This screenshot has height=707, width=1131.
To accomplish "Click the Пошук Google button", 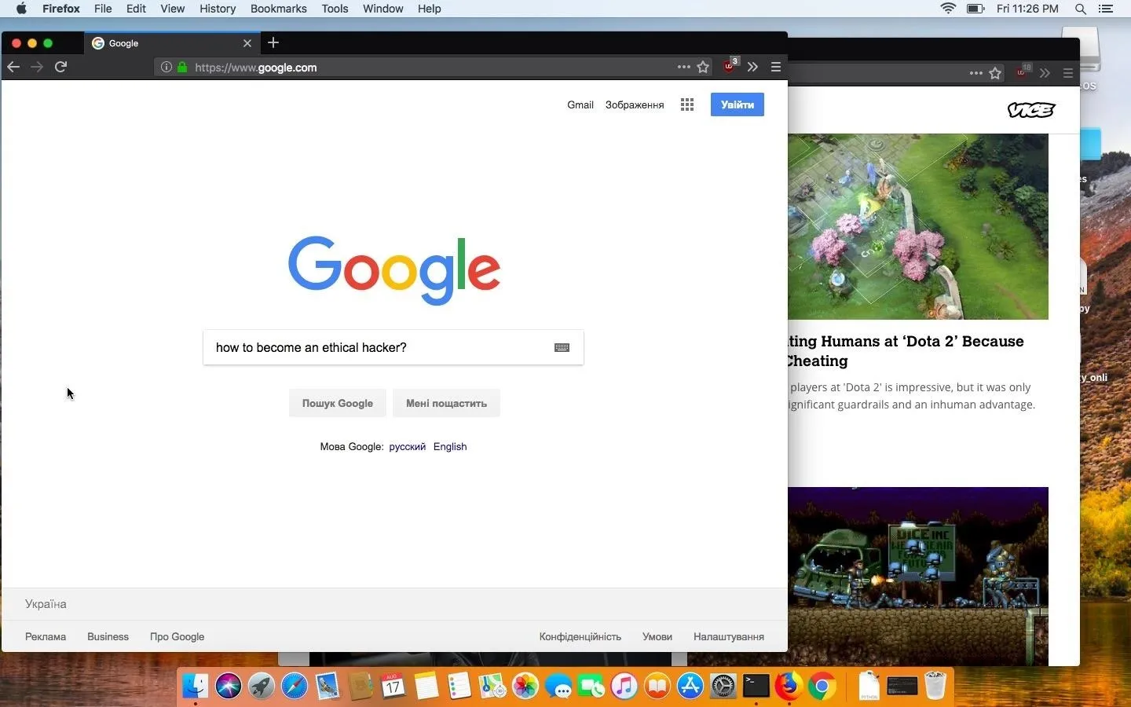I will tap(338, 403).
